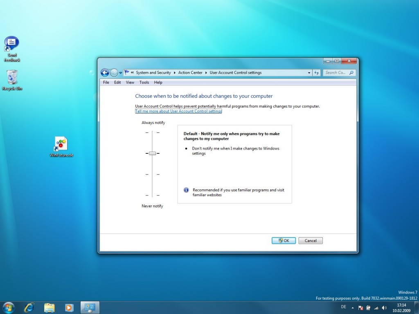Click the Forward navigation arrow
Screen dimensions: 419x314
click(x=114, y=73)
